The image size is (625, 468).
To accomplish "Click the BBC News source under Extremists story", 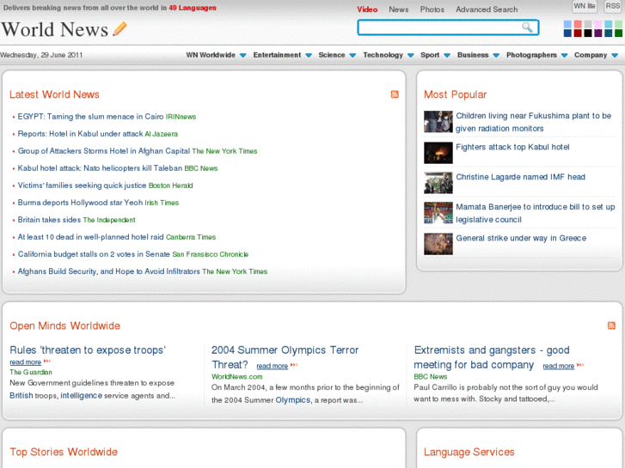I will point(430,376).
